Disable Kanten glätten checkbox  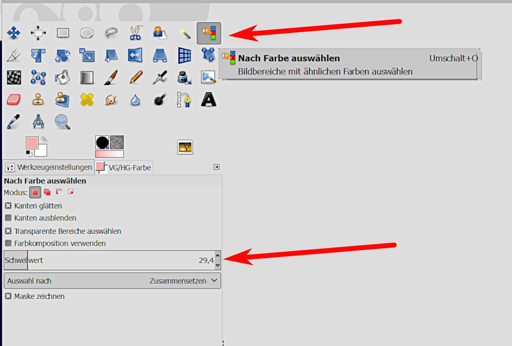[8, 206]
